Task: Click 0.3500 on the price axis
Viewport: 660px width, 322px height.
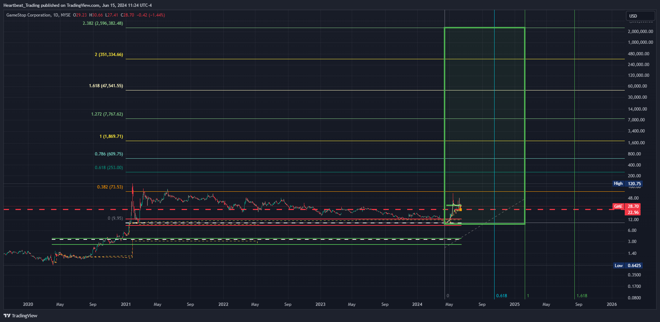Action: click(x=634, y=275)
